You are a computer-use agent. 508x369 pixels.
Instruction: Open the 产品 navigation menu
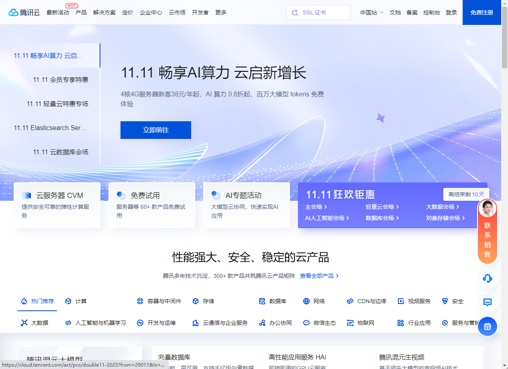(81, 12)
